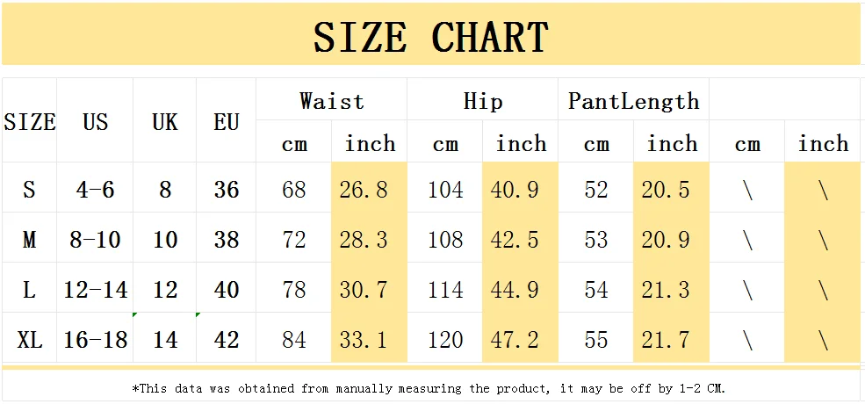The image size is (865, 404).
Task: Select the 12-14 US size cell
Action: tap(95, 287)
